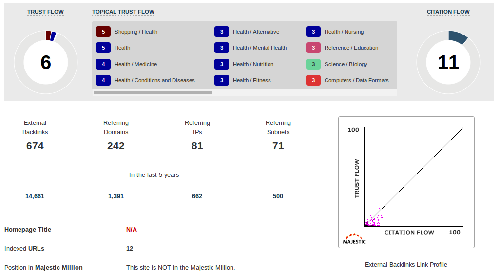Click the Trust Flow donut chart showing 6
The height and width of the screenshot is (279, 500).
point(46,62)
